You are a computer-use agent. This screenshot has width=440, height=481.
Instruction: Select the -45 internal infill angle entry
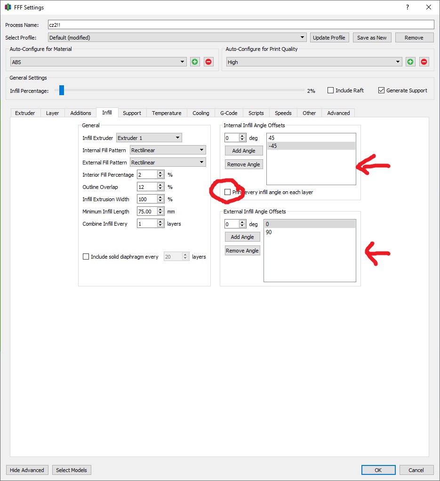(x=312, y=146)
